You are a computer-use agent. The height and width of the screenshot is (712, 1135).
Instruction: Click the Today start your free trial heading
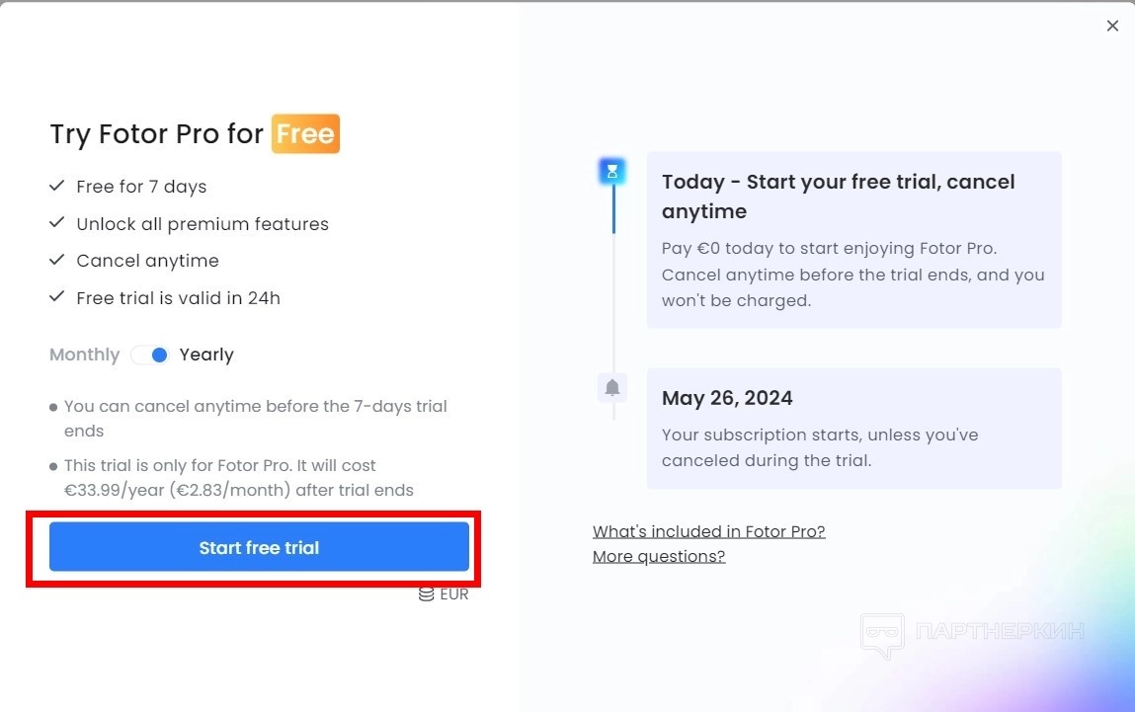pos(838,197)
